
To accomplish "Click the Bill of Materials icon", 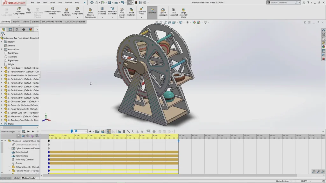I will [131, 12].
